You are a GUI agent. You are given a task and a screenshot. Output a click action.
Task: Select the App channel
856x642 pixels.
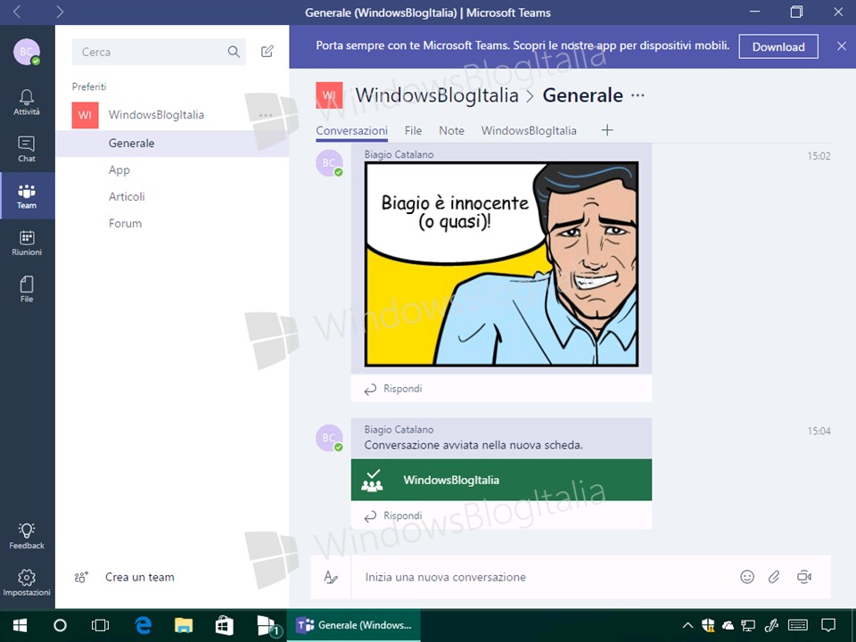pyautogui.click(x=172, y=169)
